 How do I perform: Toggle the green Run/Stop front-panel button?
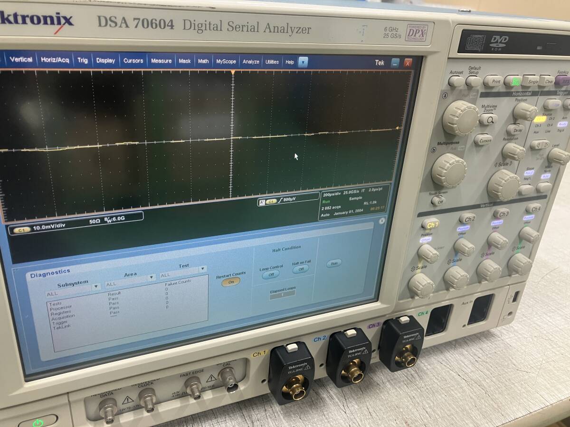click(x=513, y=81)
